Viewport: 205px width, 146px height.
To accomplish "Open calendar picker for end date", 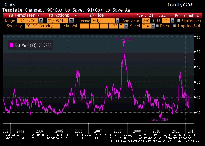I will click(71, 21).
